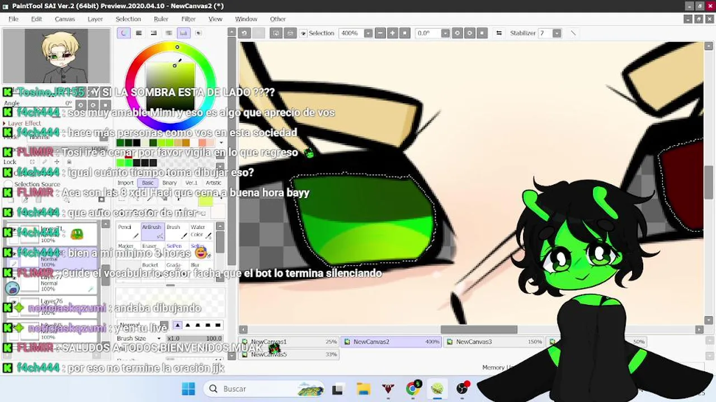Toggle the swatches panel
716x402 pixels.
pyautogui.click(x=183, y=33)
